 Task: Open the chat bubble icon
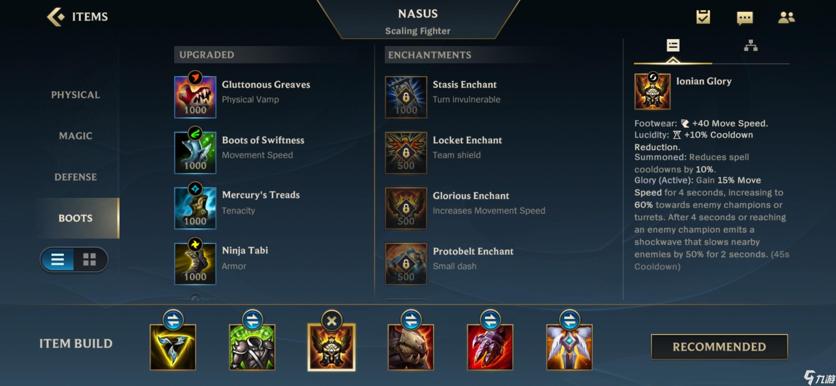(x=745, y=18)
